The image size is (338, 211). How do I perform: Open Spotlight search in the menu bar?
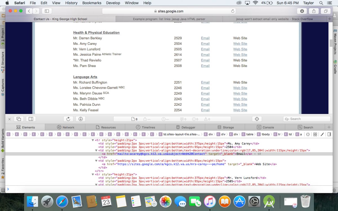pyautogui.click(x=321, y=3)
